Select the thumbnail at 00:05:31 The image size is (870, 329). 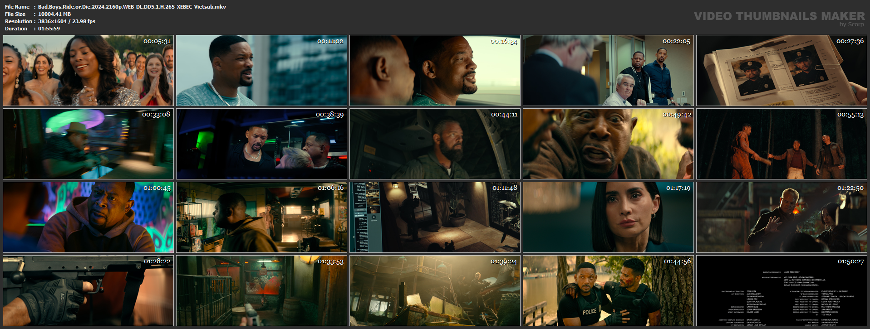coord(88,71)
